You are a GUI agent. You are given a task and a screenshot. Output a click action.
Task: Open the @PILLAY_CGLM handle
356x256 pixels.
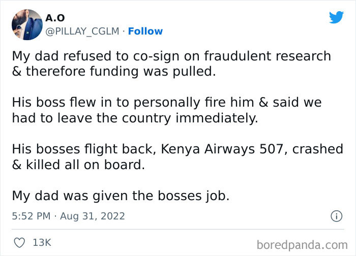(x=82, y=31)
